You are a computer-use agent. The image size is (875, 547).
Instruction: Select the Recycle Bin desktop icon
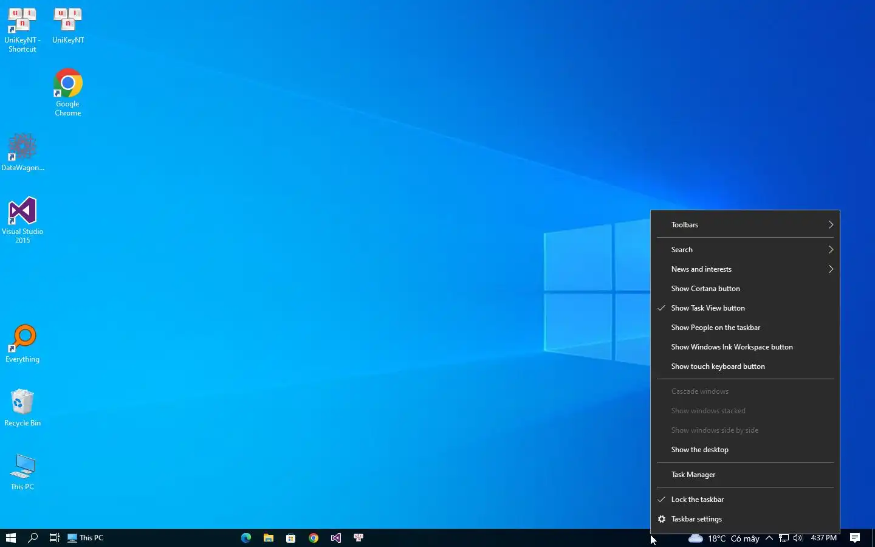[22, 408]
